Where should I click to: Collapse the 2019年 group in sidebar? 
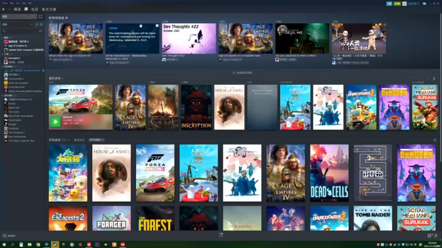click(x=3, y=95)
